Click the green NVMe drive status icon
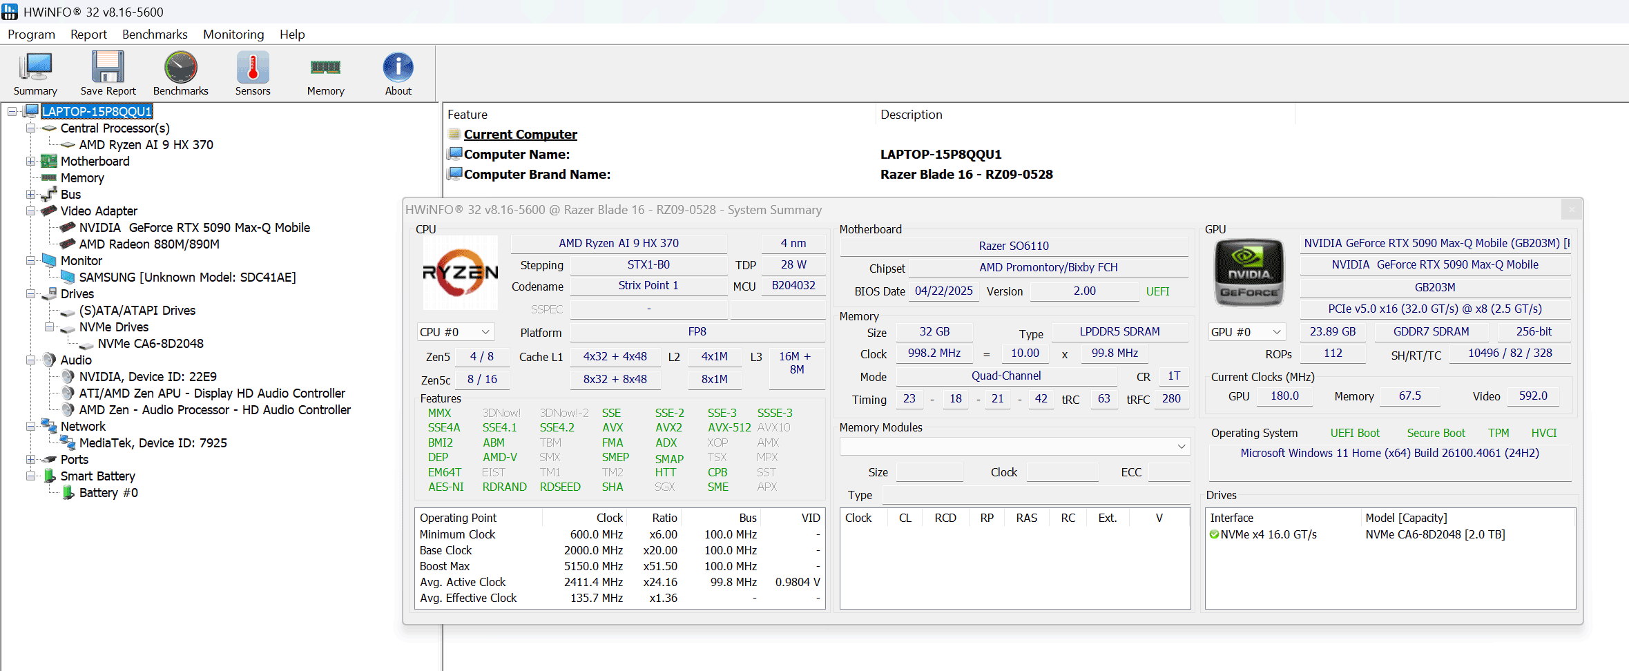The image size is (1629, 671). [1214, 534]
